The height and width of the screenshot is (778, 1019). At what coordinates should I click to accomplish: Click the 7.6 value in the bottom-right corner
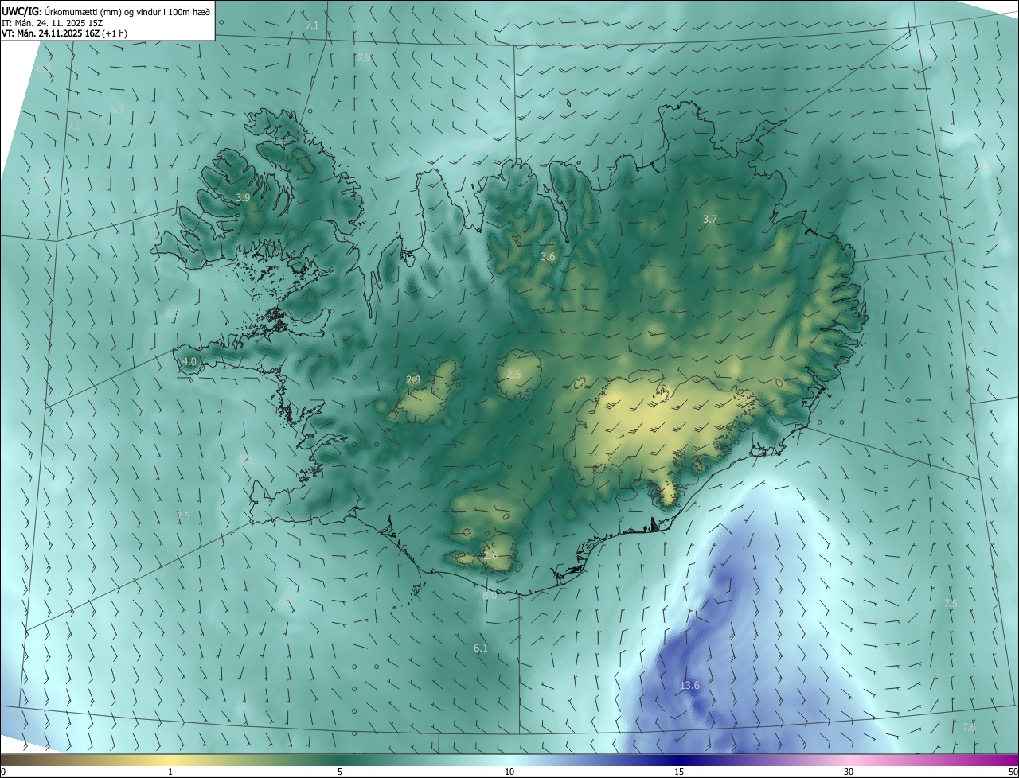pyautogui.click(x=969, y=727)
